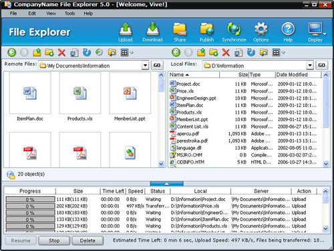334x251 pixels.
Task: Click GO button for Local Files
Action: coord(321,65)
